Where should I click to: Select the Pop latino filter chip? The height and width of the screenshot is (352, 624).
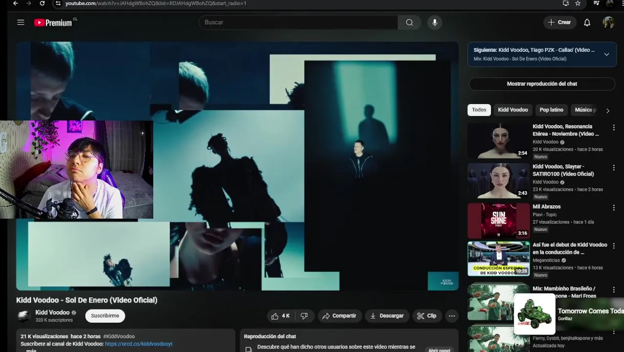point(551,110)
